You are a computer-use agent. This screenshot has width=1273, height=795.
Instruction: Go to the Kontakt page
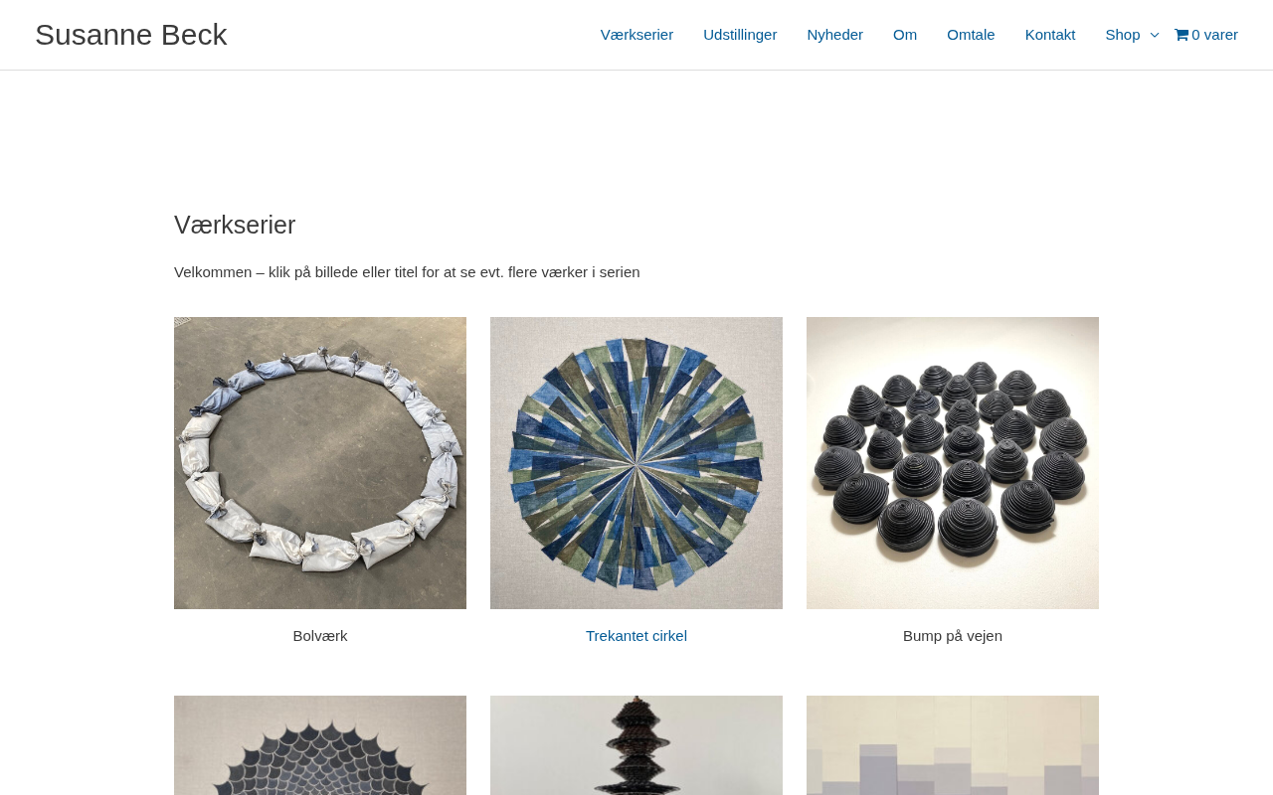click(x=1050, y=35)
